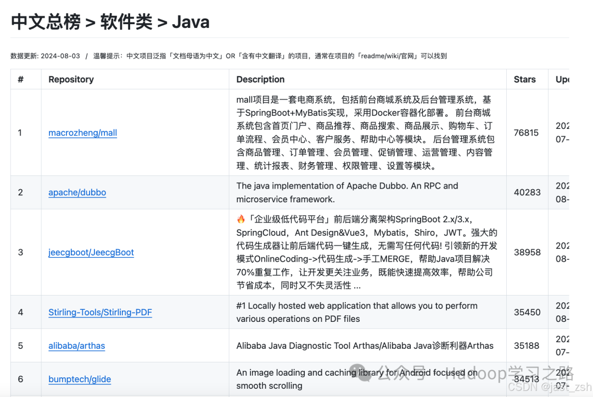Click the star count 38958
This screenshot has width=593, height=397.
(x=526, y=252)
